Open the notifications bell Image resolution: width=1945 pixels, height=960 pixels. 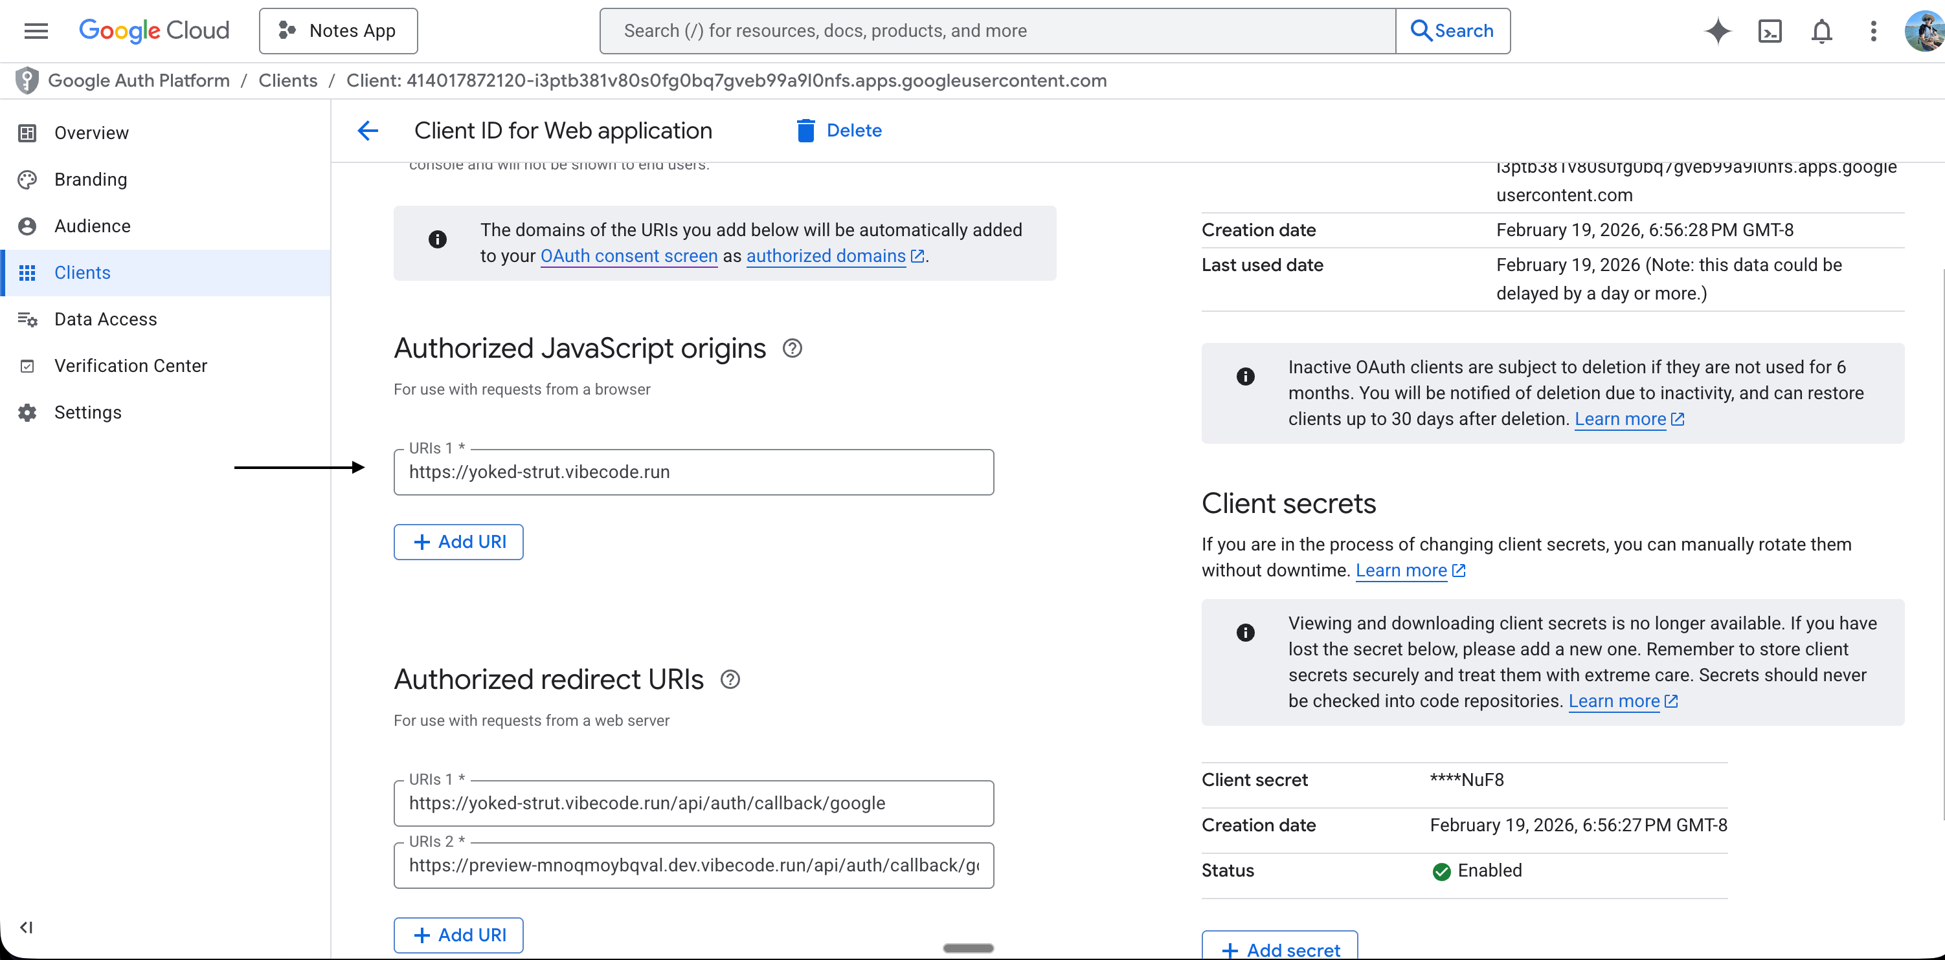[x=1821, y=31]
